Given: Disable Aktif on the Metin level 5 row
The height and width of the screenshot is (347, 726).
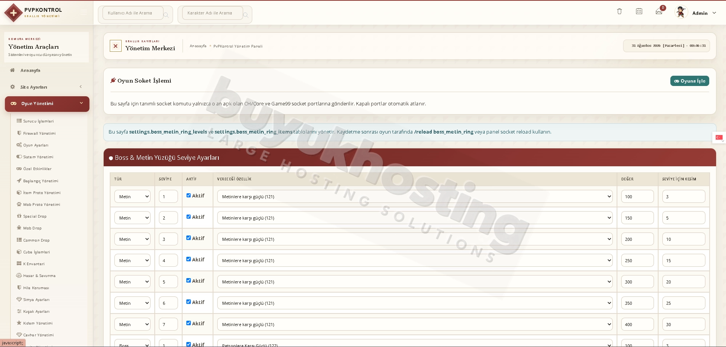Looking at the screenshot, I should pos(189,281).
